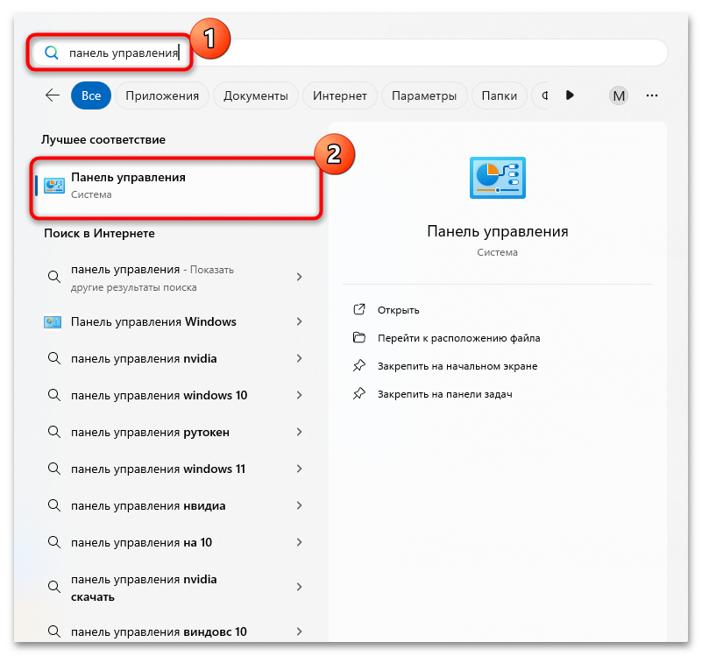Viewport: 702px width, 656px height.
Task: Expand chevron for 'Показать другие результаты поиска' row
Action: pyautogui.click(x=299, y=277)
